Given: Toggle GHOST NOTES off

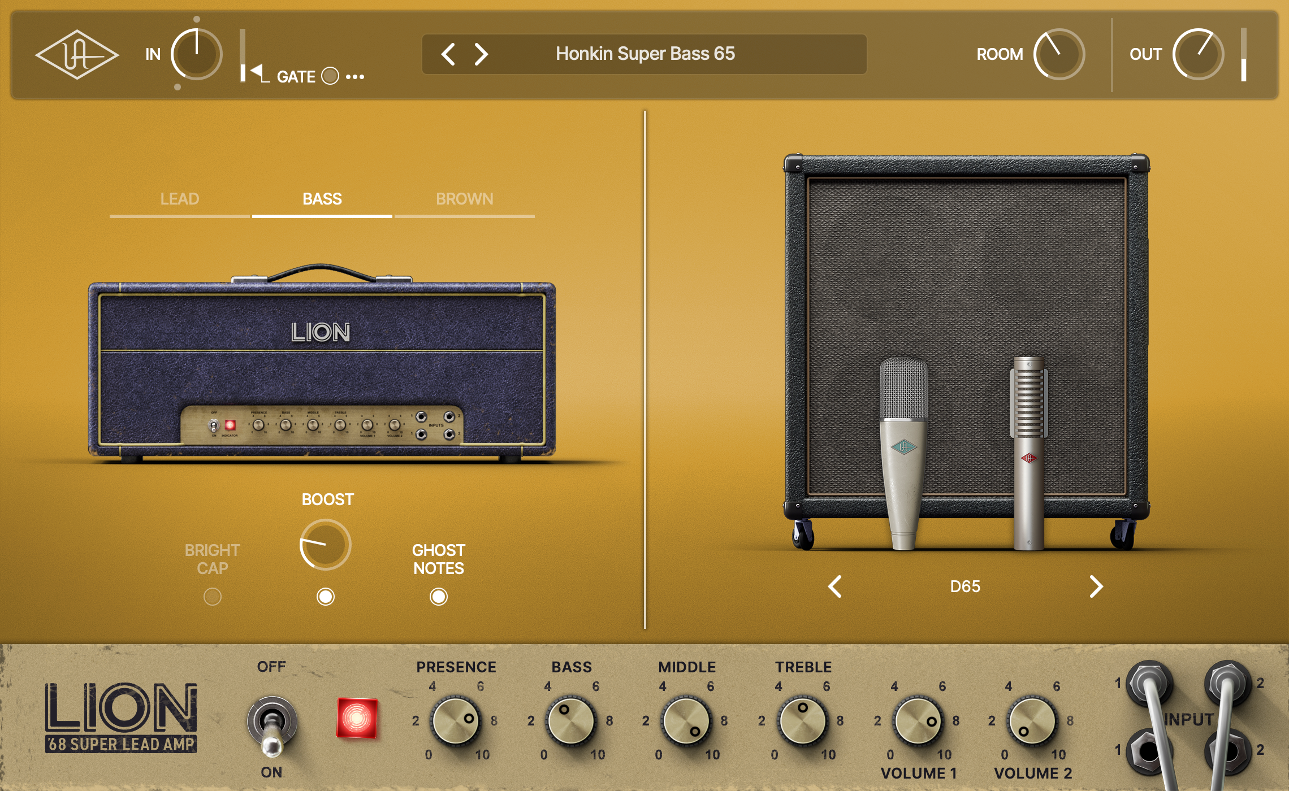Looking at the screenshot, I should pos(438,597).
